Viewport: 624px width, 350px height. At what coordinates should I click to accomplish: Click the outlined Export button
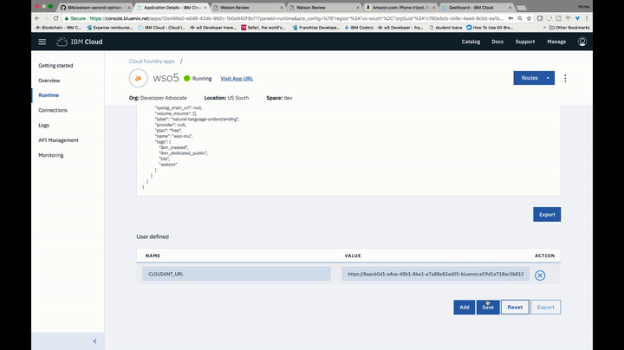click(546, 307)
